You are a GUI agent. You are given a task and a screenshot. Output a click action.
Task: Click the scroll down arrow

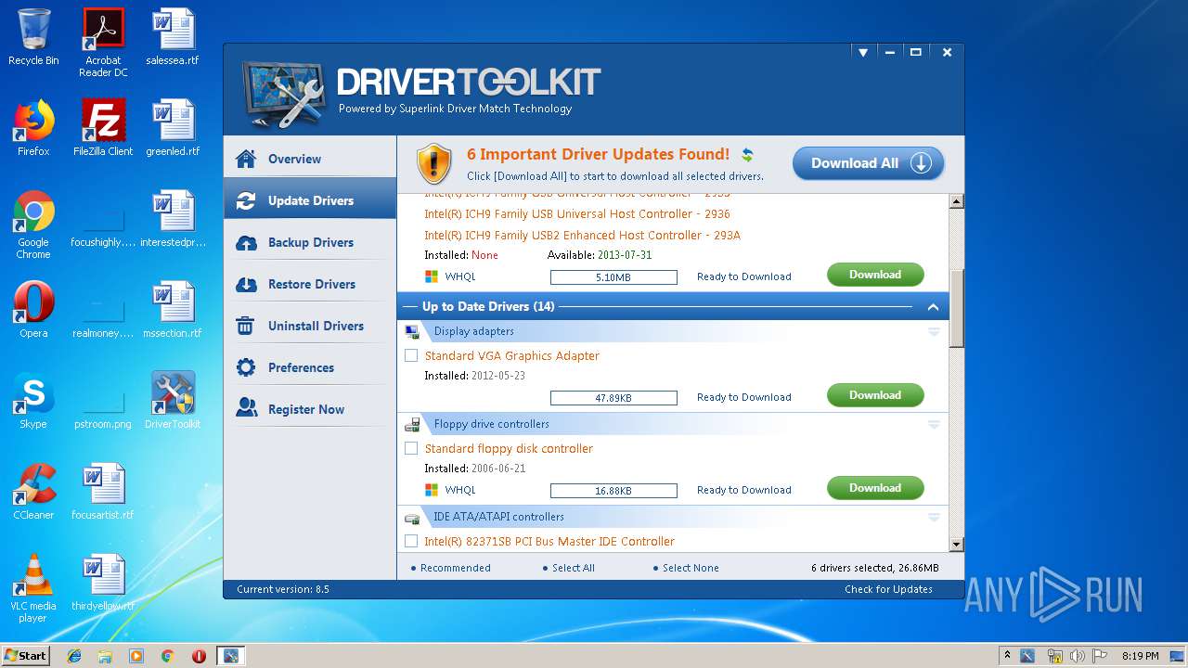click(957, 545)
